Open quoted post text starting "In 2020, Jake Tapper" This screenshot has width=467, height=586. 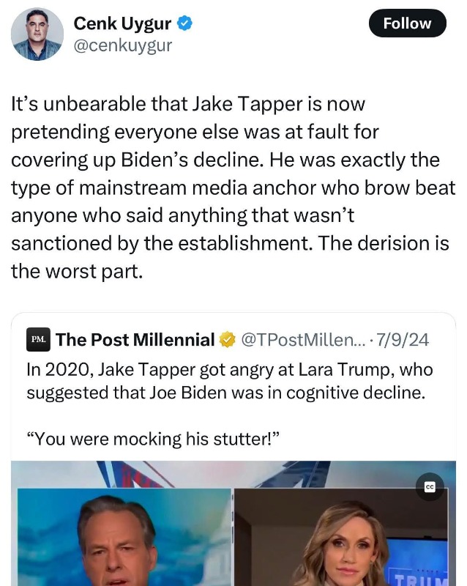[229, 370]
